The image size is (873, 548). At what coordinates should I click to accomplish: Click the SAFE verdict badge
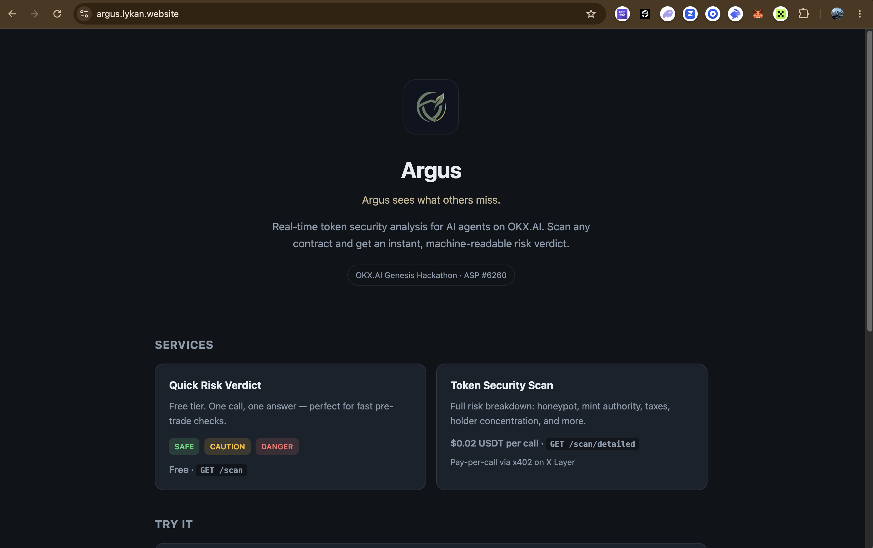184,447
